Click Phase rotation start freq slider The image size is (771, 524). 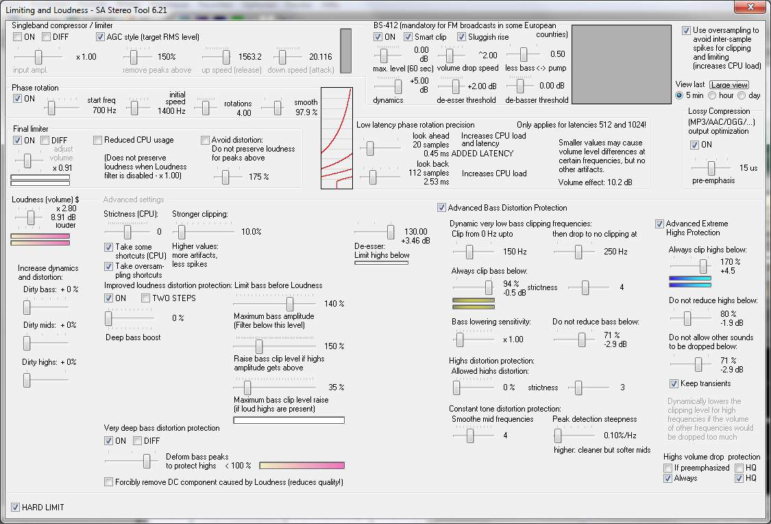click(x=62, y=107)
